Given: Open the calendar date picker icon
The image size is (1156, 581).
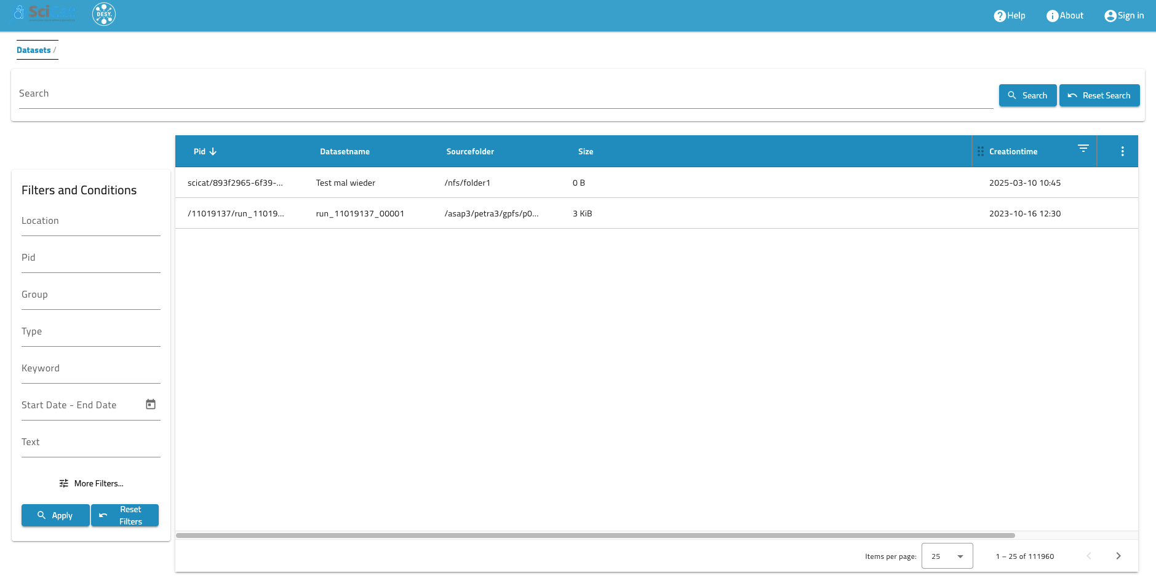Looking at the screenshot, I should (x=151, y=405).
